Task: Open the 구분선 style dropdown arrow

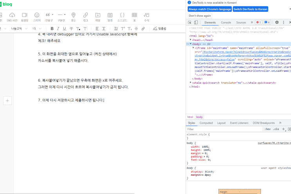Action: (x=65, y=15)
